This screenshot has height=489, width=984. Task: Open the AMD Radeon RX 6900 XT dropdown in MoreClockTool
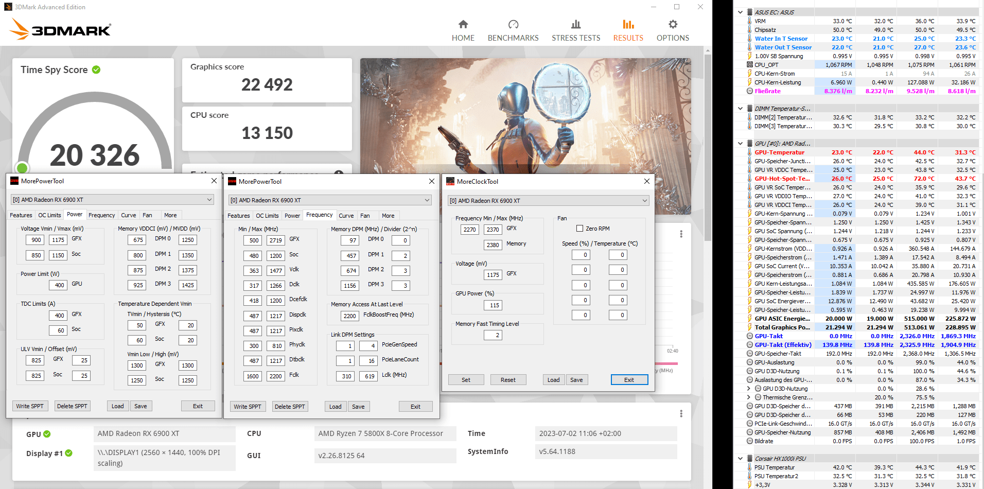(548, 201)
